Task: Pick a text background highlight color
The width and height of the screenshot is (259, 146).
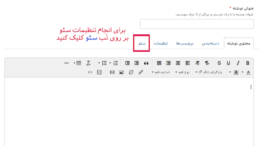Action: click(x=236, y=72)
